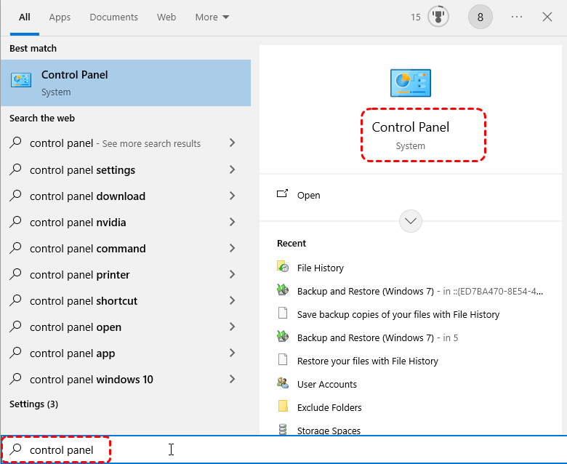Expand arrow for control panel see more results

pos(232,143)
